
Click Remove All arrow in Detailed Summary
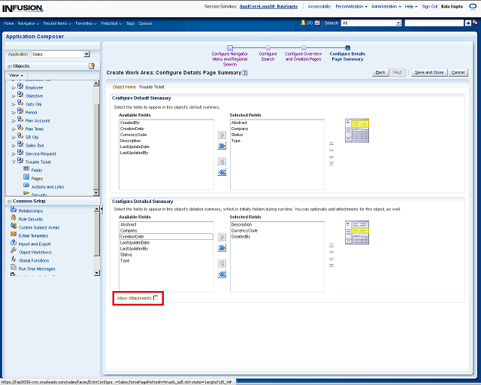tap(222, 274)
